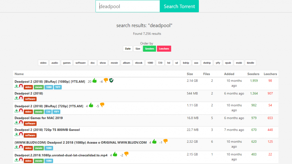Enable the xxx content filter
Image resolution: width=292 pixels, height=164 pixels.
click(196, 63)
